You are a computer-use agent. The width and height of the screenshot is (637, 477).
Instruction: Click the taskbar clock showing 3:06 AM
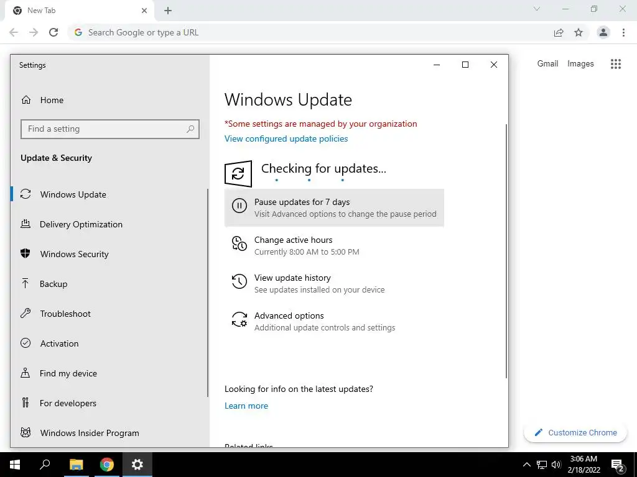[584, 465]
